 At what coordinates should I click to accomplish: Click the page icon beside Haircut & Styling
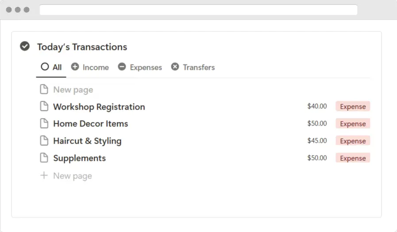(44, 141)
